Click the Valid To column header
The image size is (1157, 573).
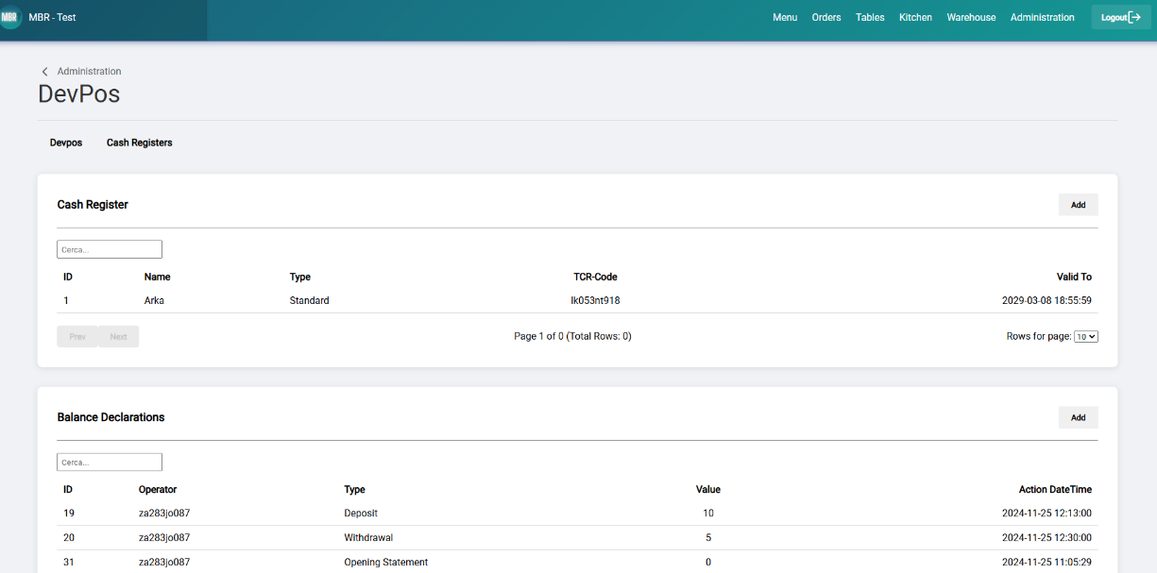point(1074,277)
